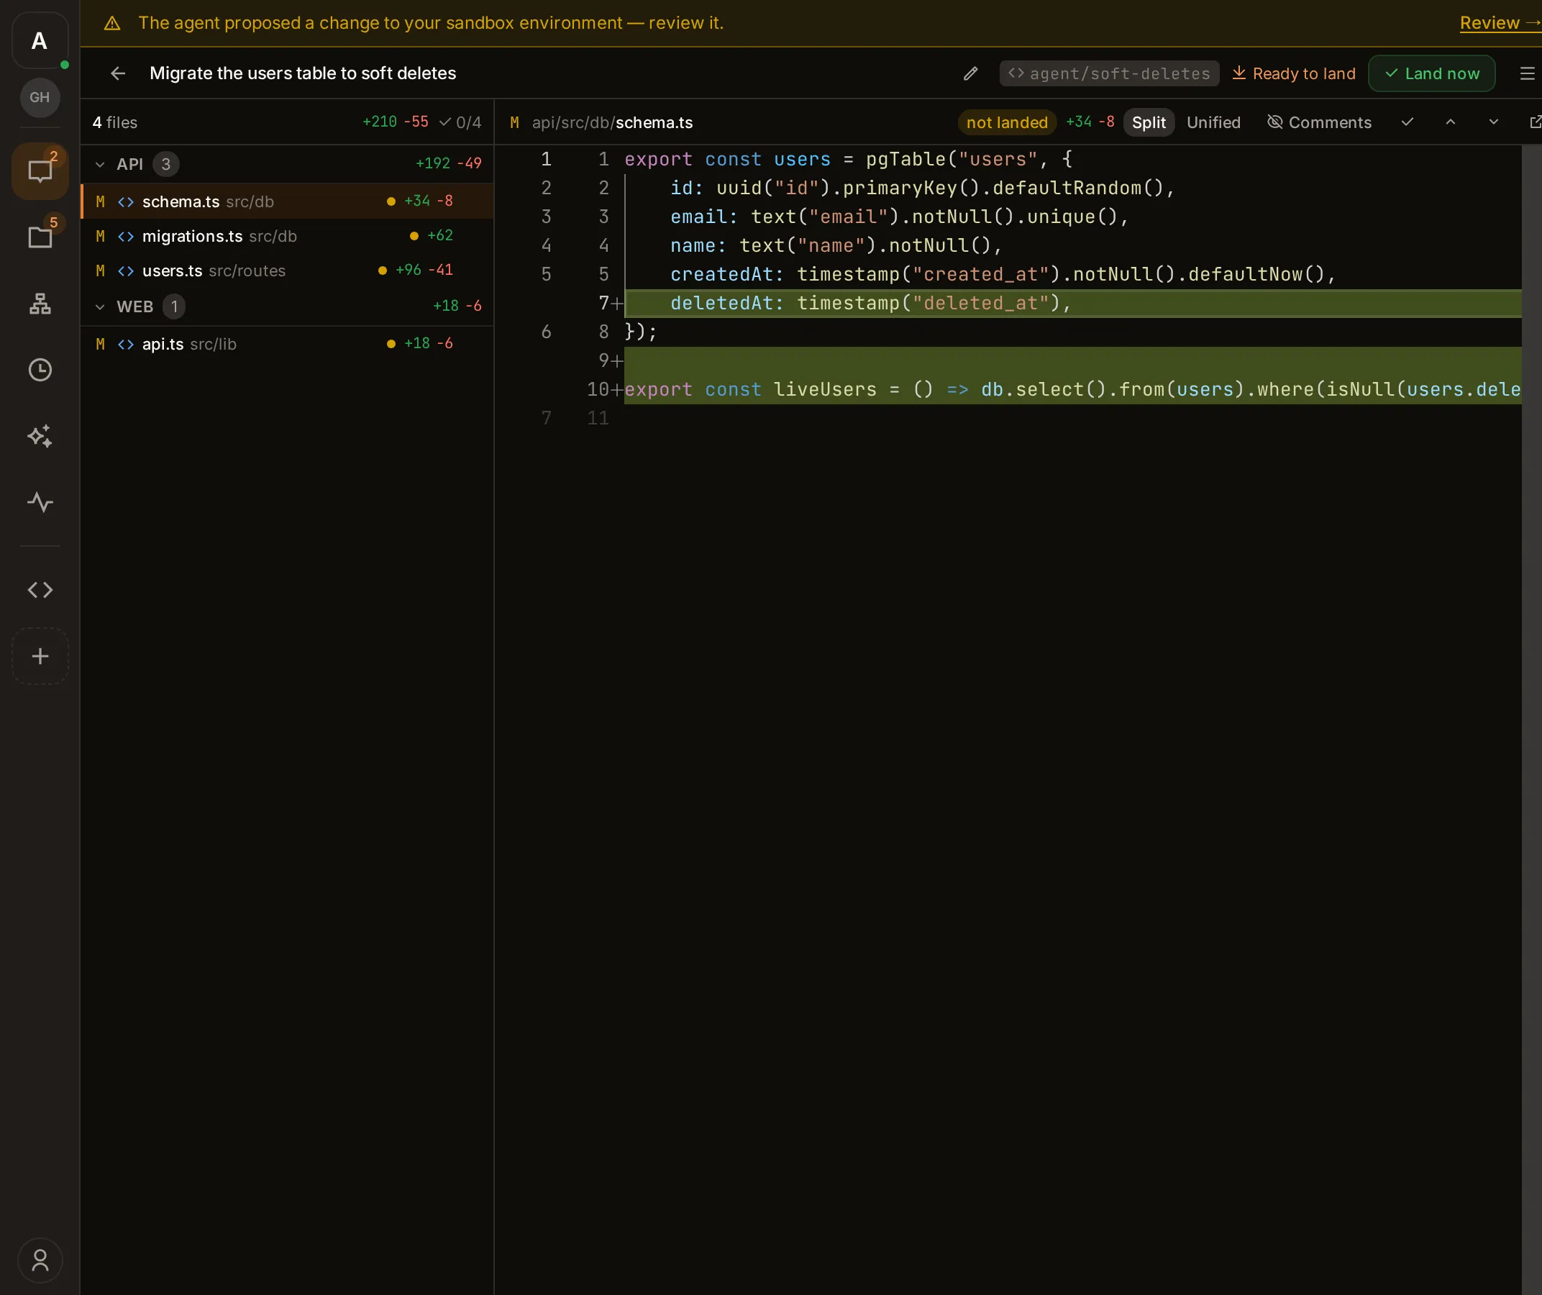The image size is (1542, 1295).
Task: Switch to Unified diff view
Action: pyautogui.click(x=1213, y=122)
